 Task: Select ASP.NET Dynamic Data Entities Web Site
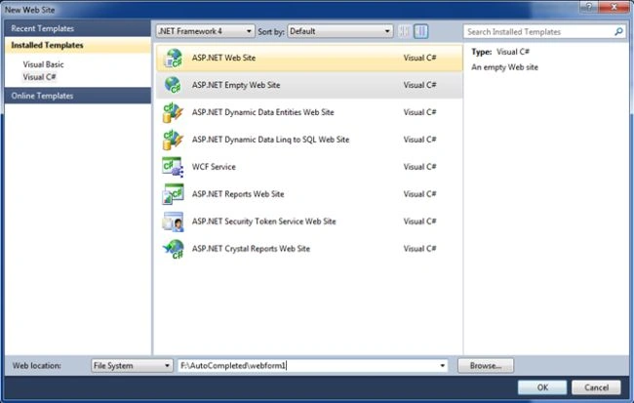(x=262, y=112)
